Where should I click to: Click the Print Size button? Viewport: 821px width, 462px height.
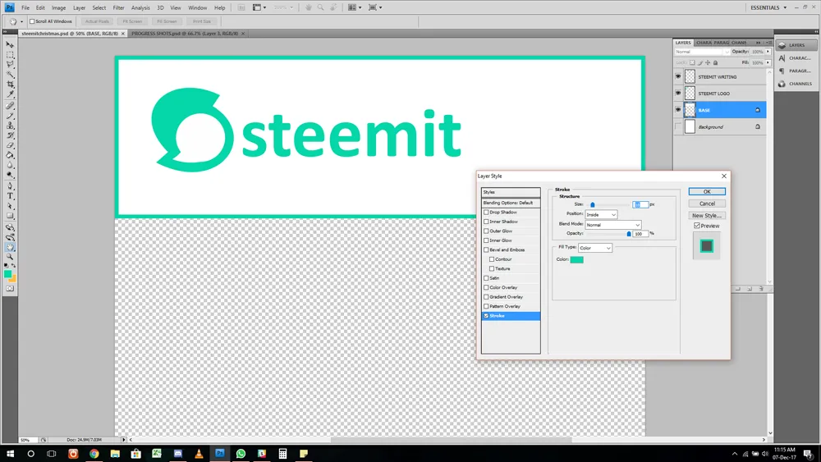click(x=202, y=21)
